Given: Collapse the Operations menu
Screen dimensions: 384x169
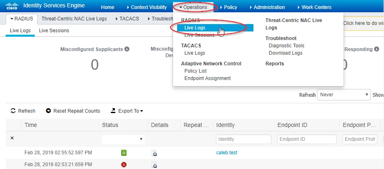Looking at the screenshot, I should point(193,7).
